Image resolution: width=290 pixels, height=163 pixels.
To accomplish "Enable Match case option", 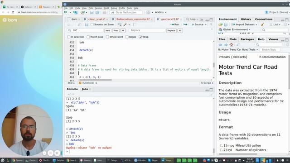I will pyautogui.click(x=88, y=37).
